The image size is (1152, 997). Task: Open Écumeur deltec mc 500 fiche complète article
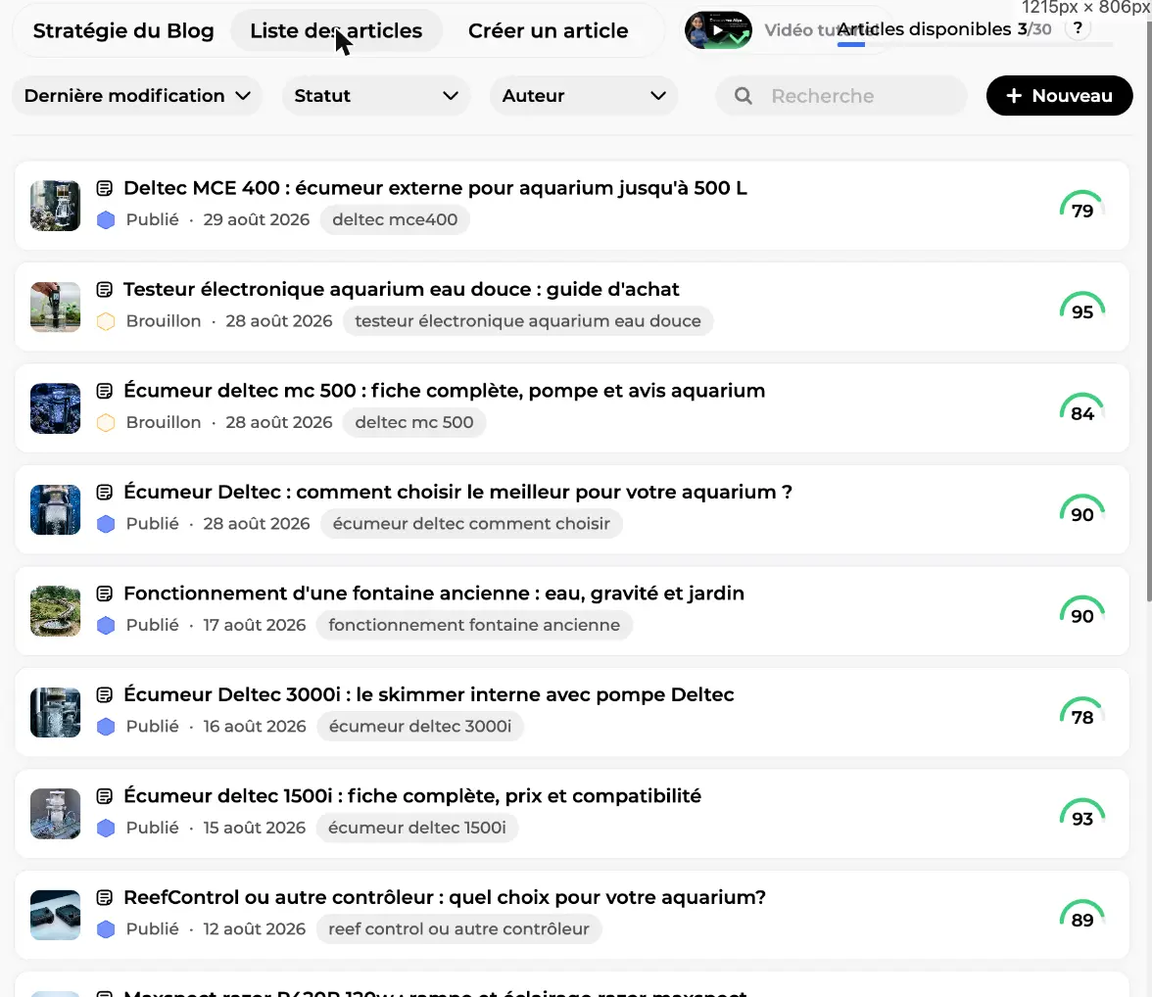[x=445, y=391]
